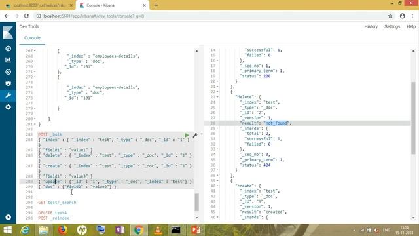Open Timelion from the mask icon
This screenshot has width=419, height=236.
click(x=9, y=83)
